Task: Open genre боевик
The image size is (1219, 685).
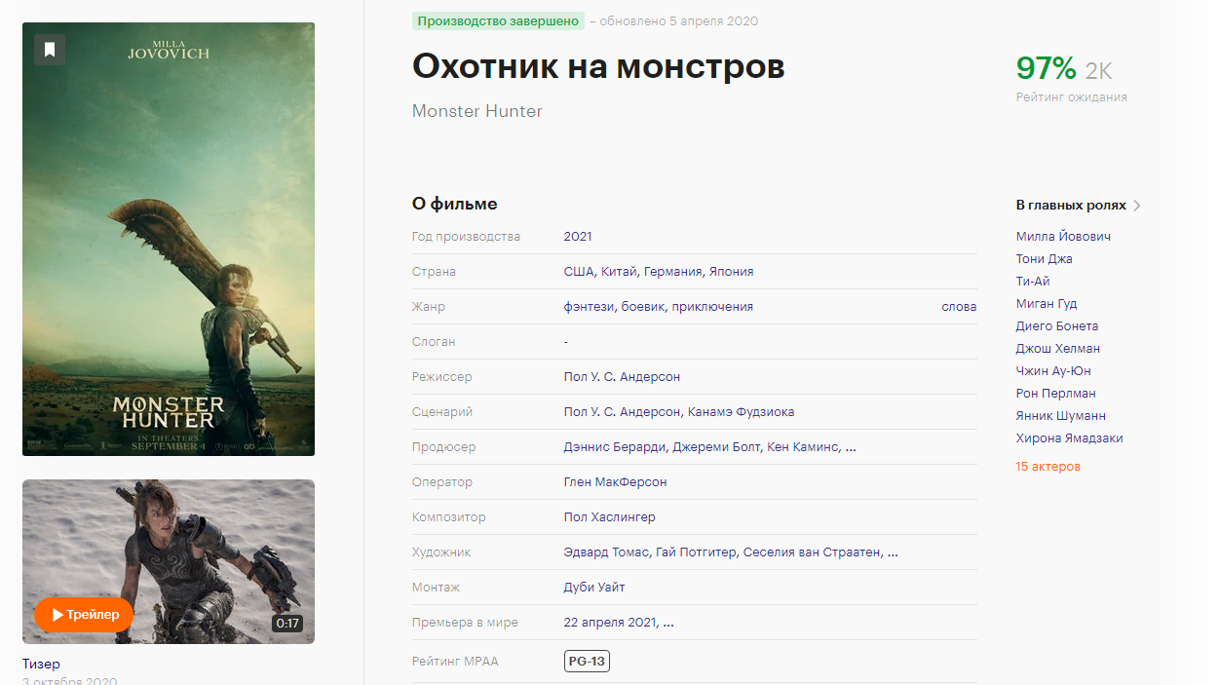Action: (642, 307)
